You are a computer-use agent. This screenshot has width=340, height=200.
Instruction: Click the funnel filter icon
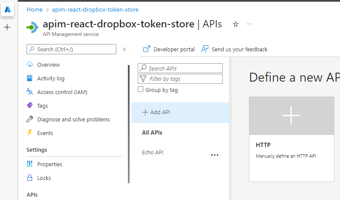coord(143,79)
